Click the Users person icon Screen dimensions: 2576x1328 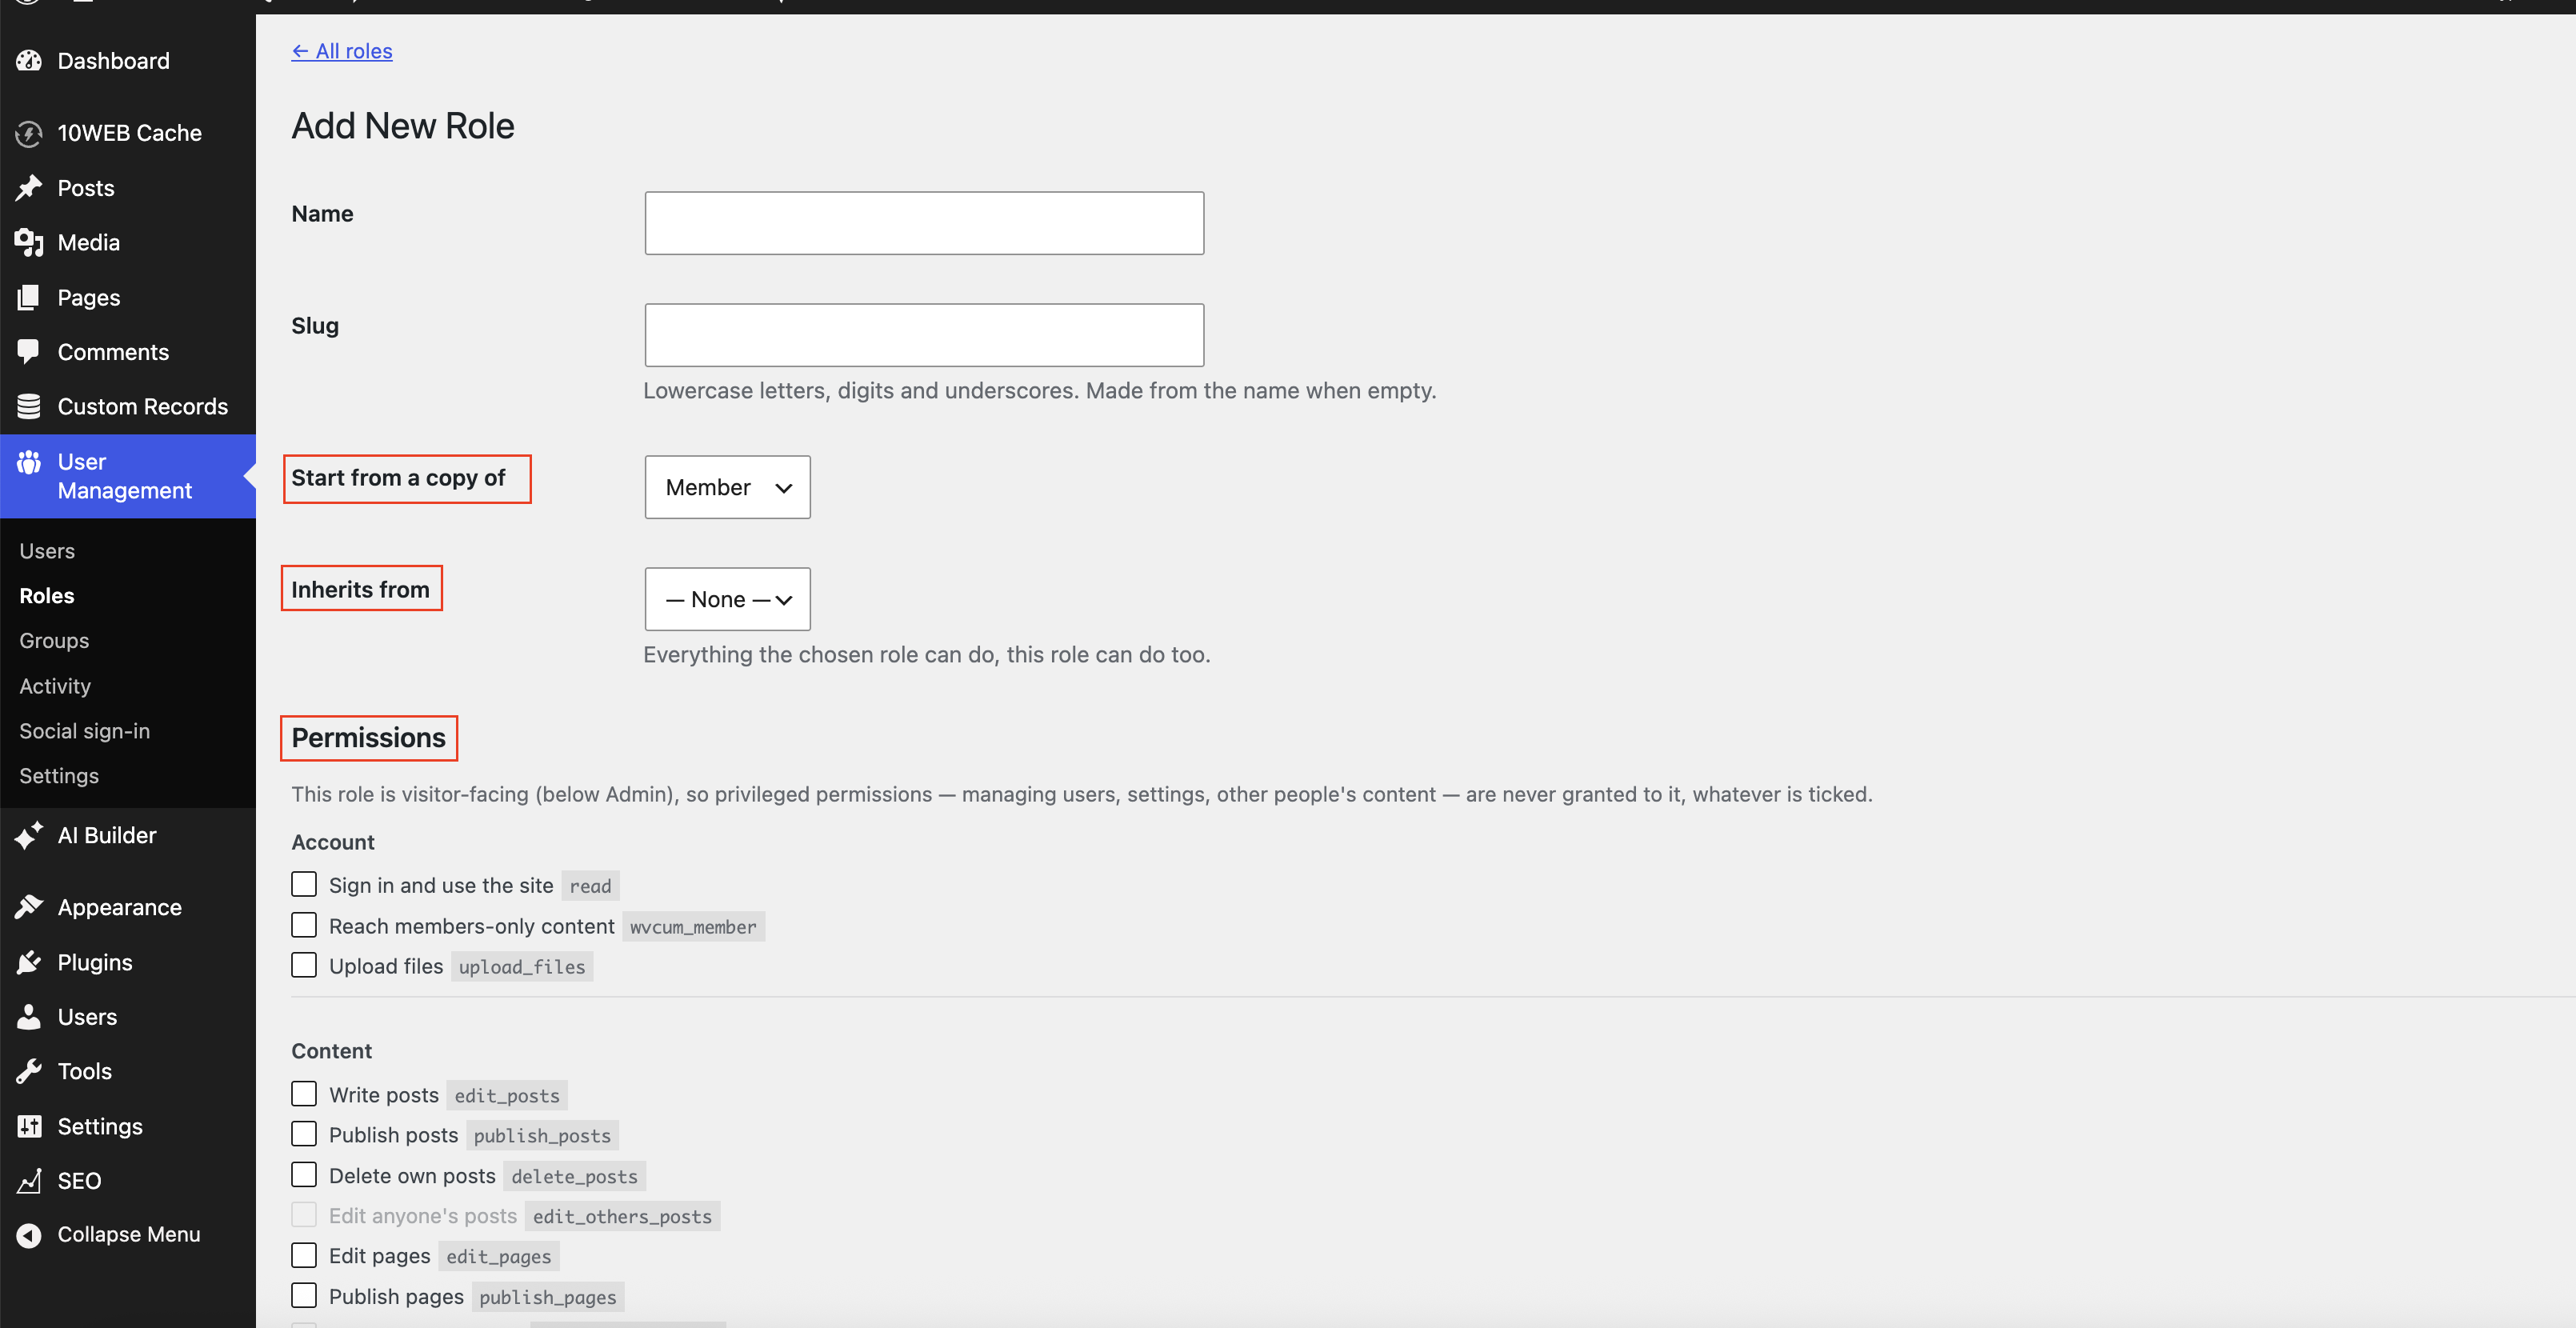point(29,1017)
